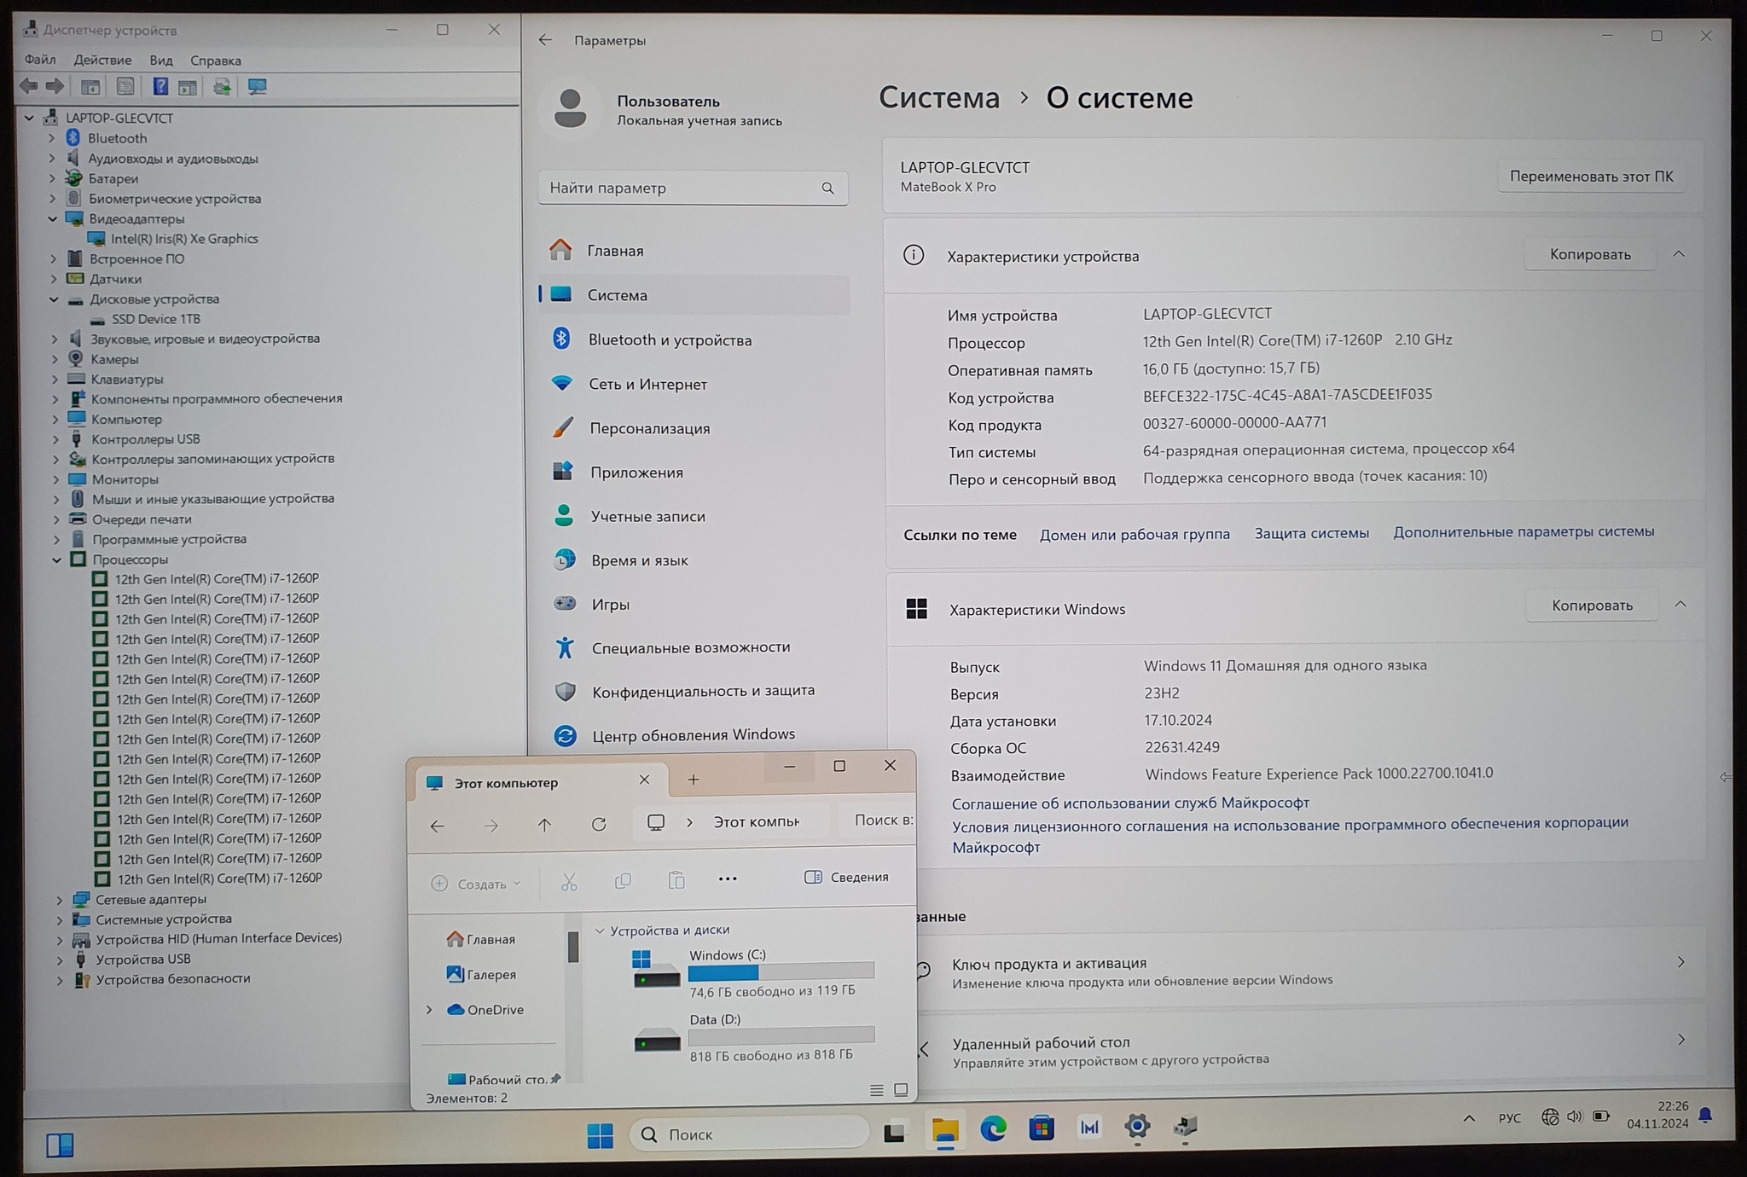1747x1177 pixels.
Task: Open the Действие menu in Device Manager
Action: 102,60
